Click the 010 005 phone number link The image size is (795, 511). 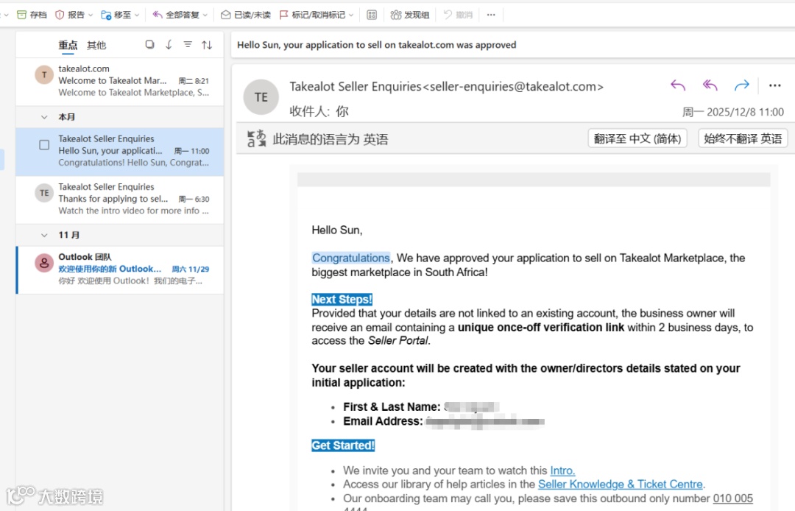click(x=732, y=498)
